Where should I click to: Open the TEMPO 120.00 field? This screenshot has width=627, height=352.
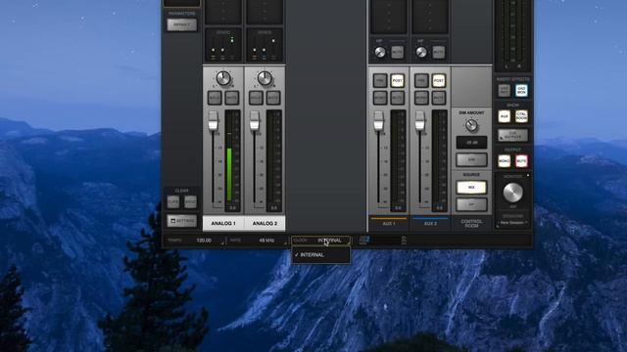click(x=195, y=241)
